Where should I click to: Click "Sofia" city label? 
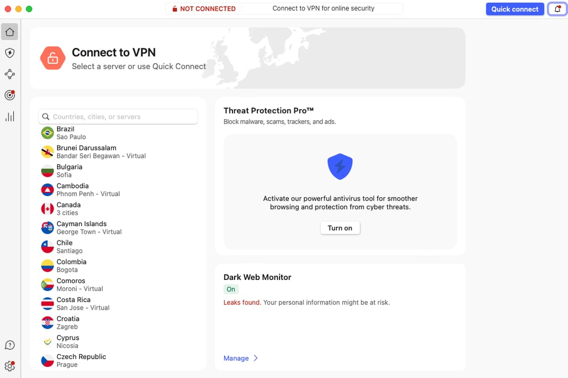[64, 175]
